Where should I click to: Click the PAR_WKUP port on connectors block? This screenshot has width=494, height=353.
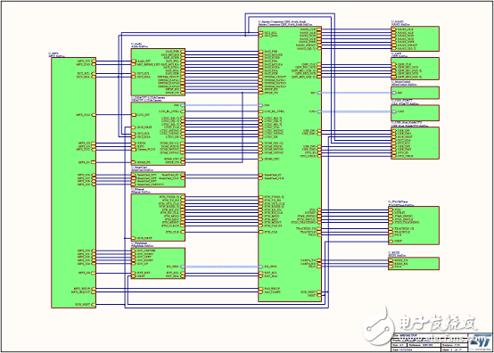(261, 289)
